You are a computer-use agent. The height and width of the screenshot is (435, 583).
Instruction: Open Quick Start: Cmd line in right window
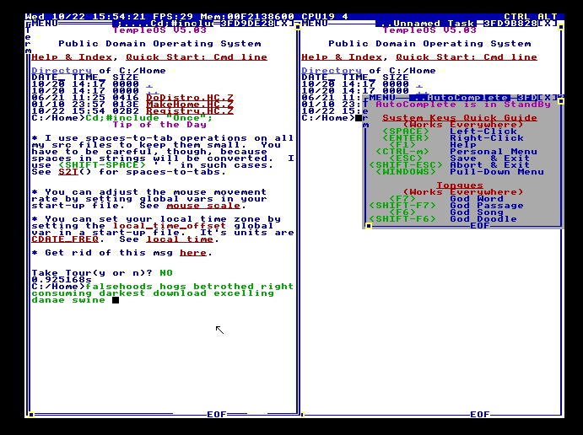tap(467, 57)
